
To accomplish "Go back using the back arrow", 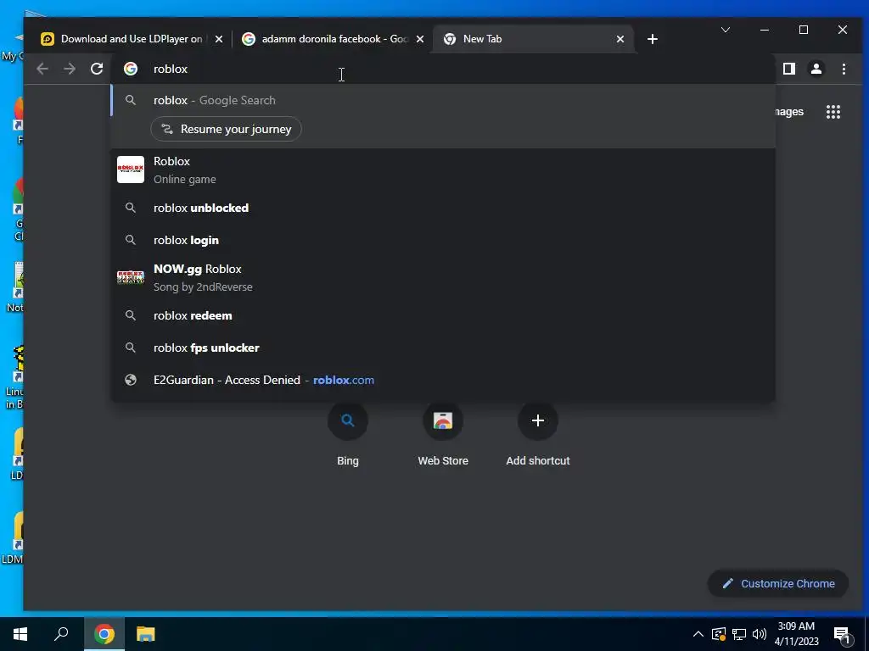I will [42, 69].
